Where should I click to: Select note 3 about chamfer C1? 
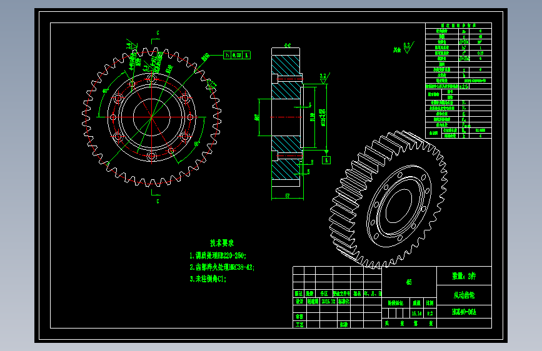click(x=208, y=279)
